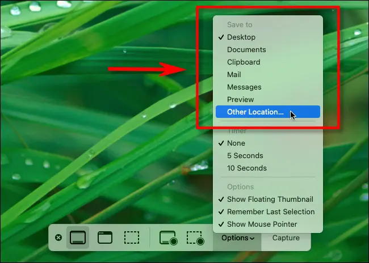Choose Other Location... as save destination

point(255,112)
